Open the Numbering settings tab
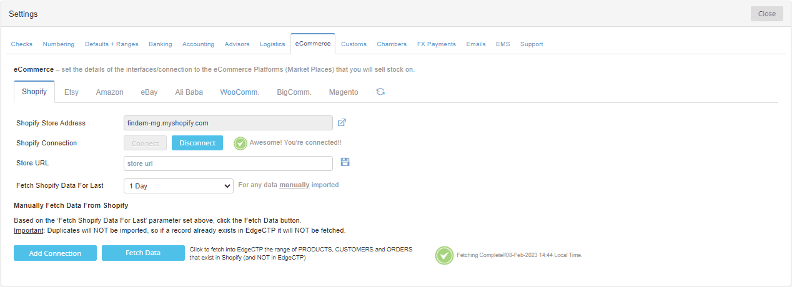The width and height of the screenshot is (792, 287). [x=59, y=44]
